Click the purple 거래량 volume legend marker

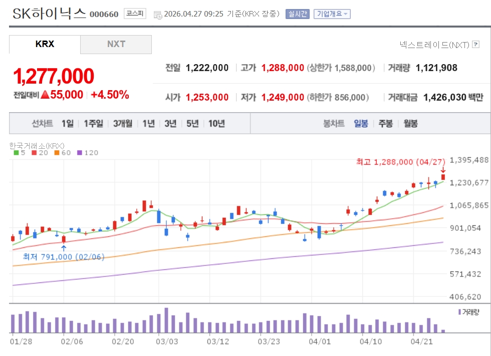[459, 312]
